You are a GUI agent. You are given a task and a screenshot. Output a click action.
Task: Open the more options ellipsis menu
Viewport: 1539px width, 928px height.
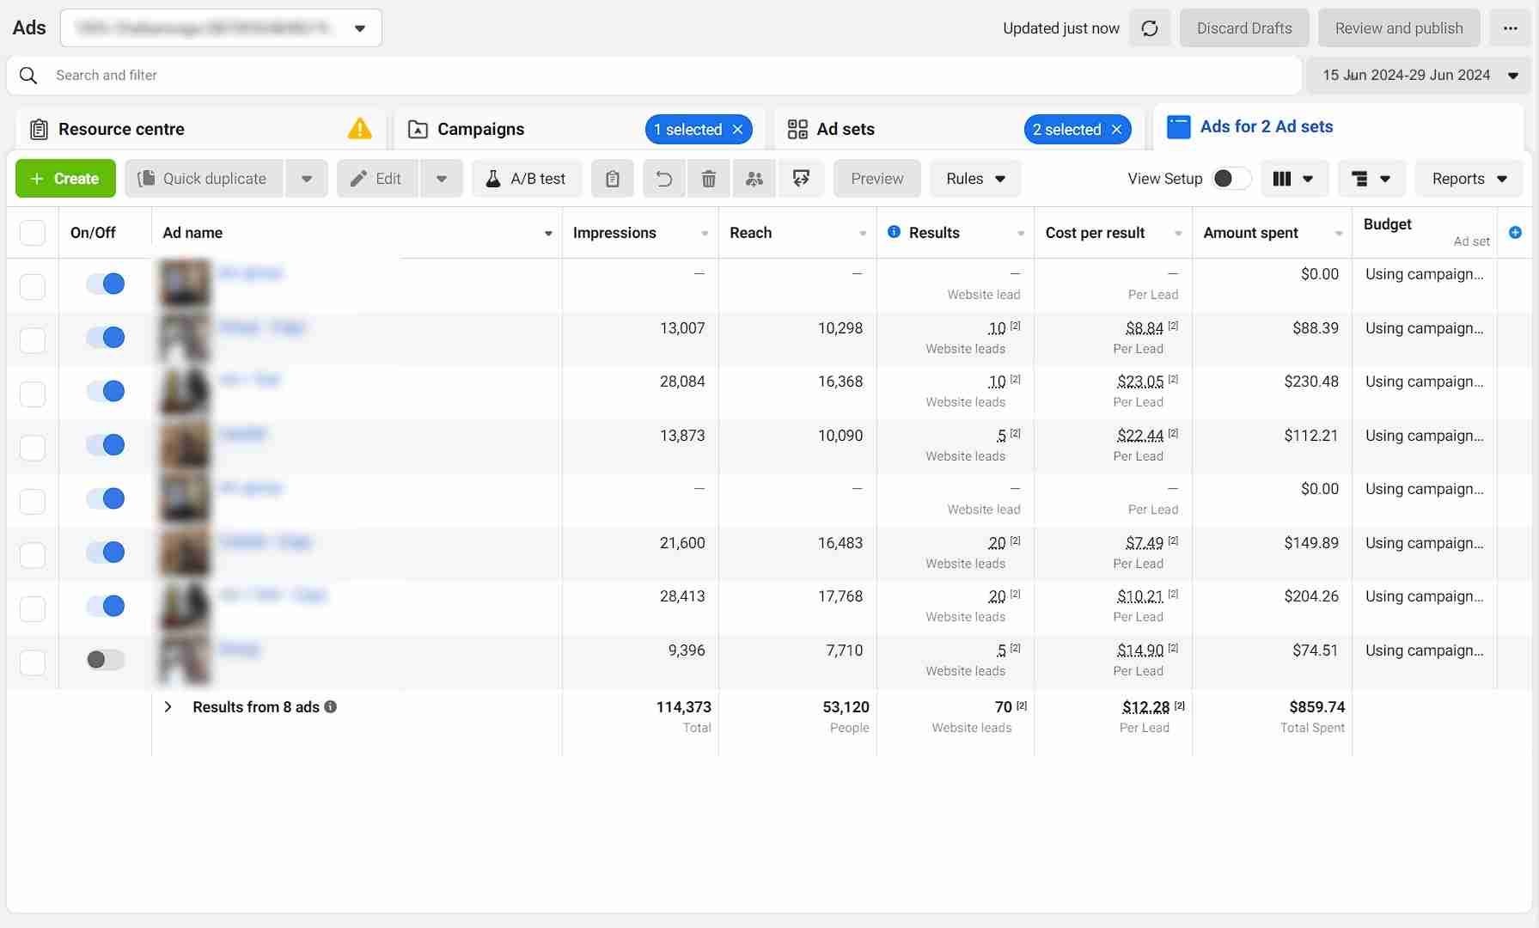1509,27
